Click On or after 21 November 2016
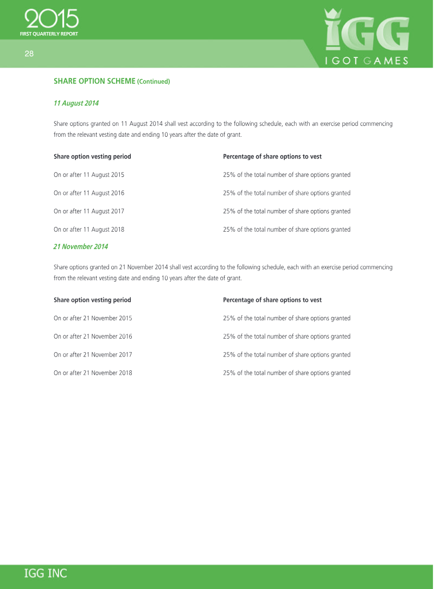This screenshot has width=434, height=589. pyautogui.click(x=93, y=337)
